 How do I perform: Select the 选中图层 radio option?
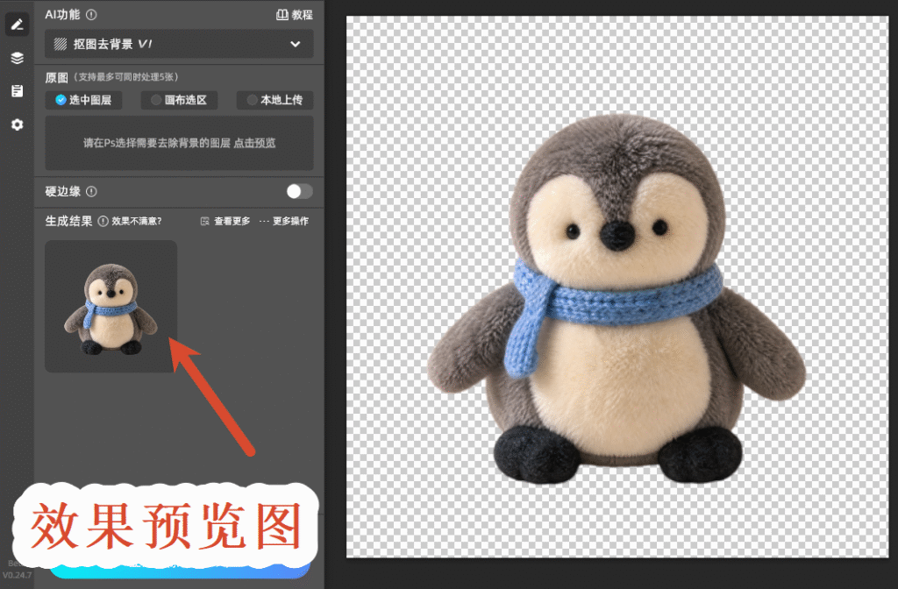(x=83, y=100)
